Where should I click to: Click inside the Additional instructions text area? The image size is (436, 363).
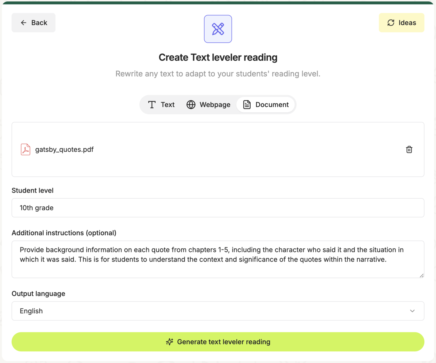217,259
